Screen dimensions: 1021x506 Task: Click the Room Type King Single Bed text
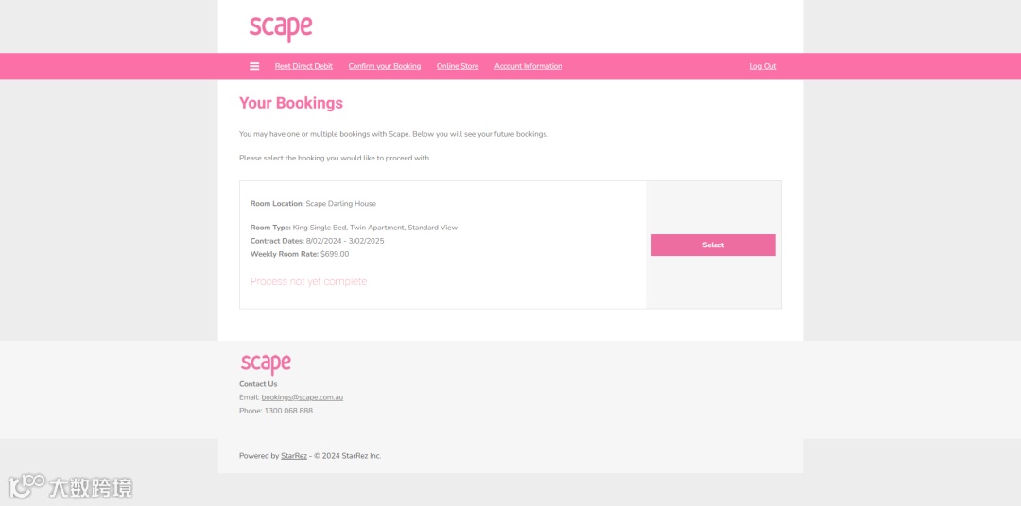354,228
